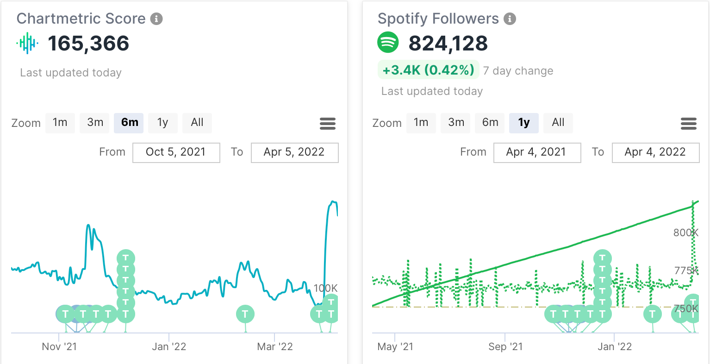710x364 pixels.
Task: Show All time range on Chartmetric Score chart
Action: [x=197, y=123]
